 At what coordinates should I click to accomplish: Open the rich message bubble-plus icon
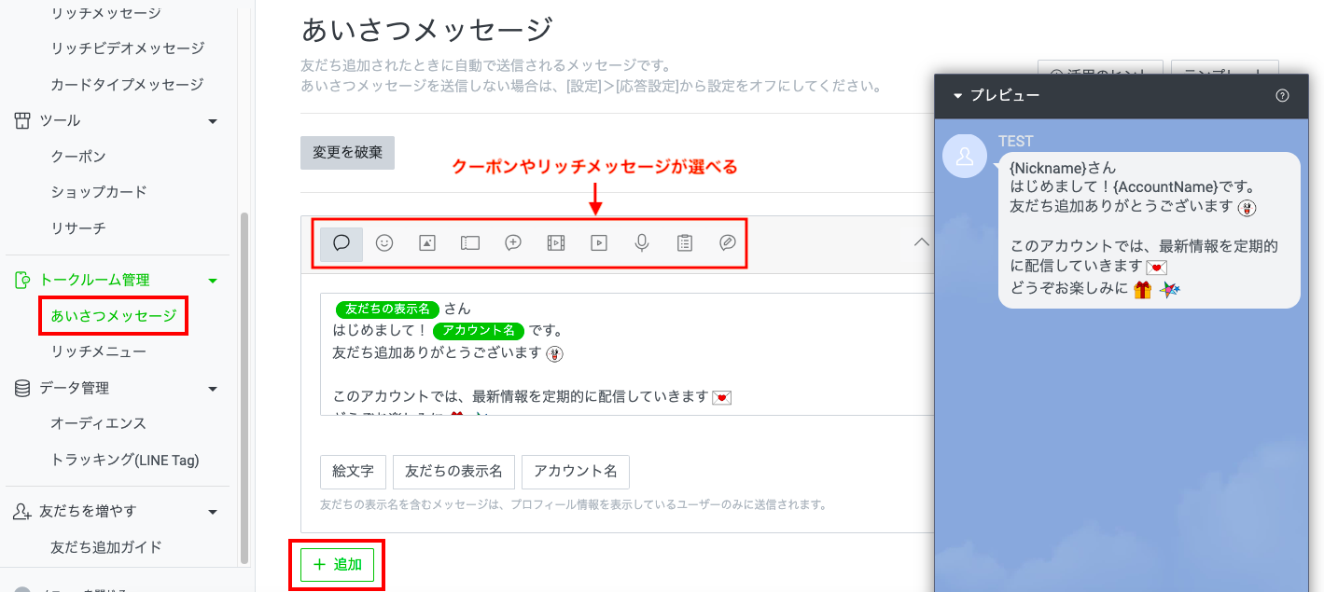(x=512, y=243)
